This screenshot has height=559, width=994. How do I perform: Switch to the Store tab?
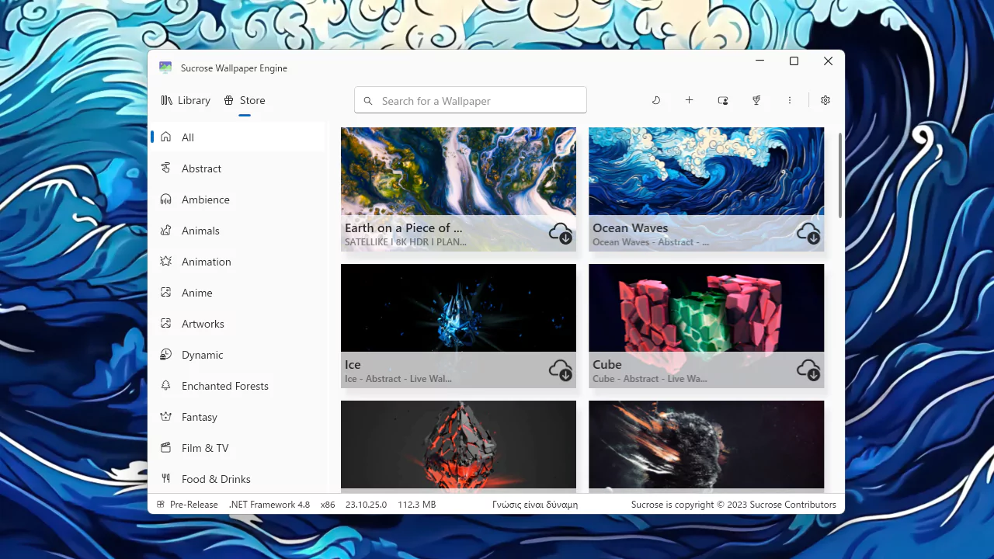[244, 100]
